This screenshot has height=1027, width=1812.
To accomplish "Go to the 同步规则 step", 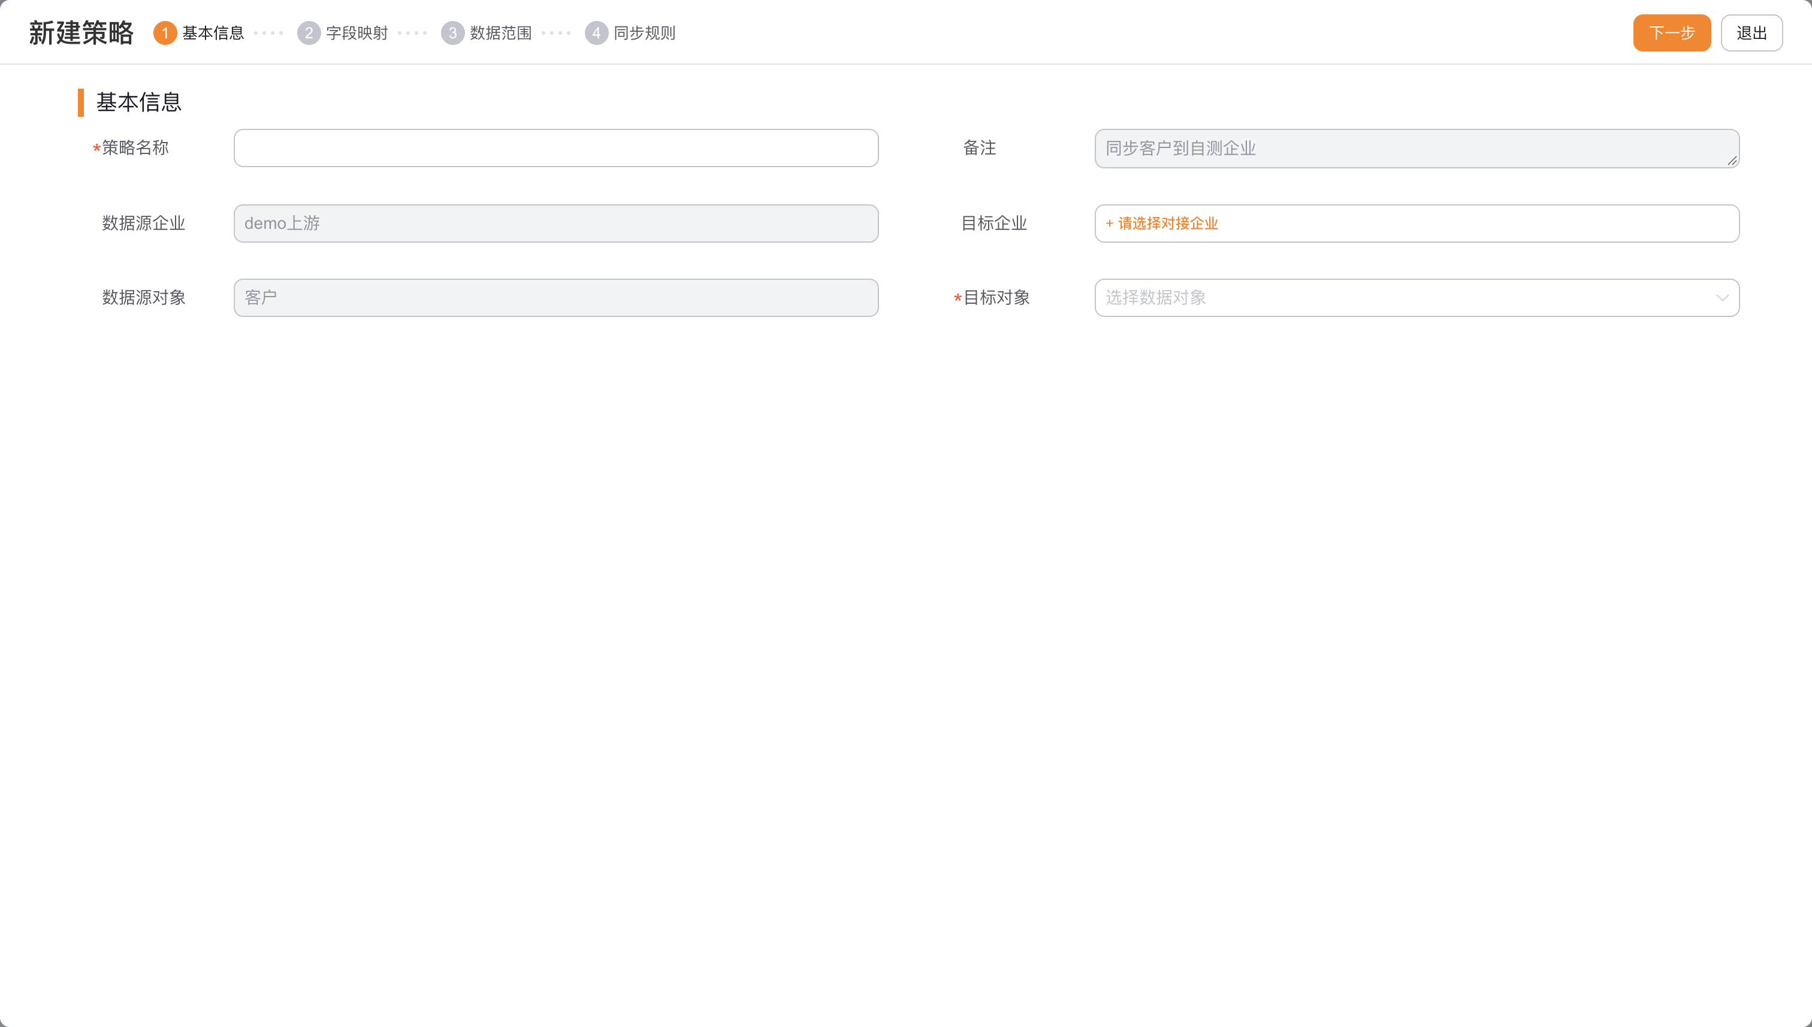I will 645,33.
